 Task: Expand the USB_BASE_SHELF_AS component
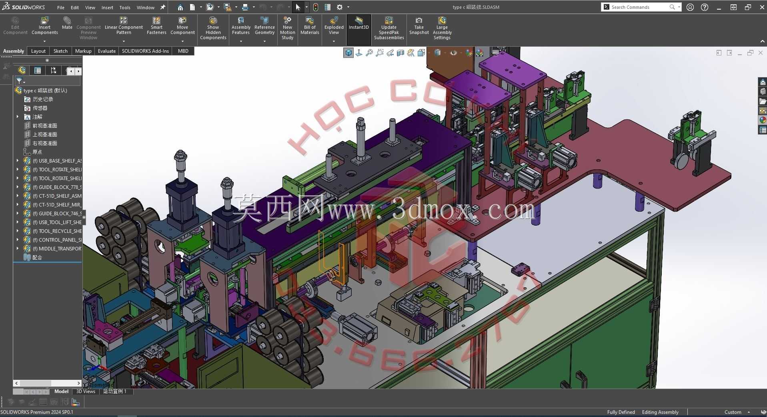point(17,161)
